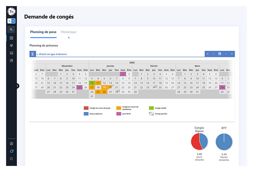Click the holiday on December 25

(x=79, y=87)
